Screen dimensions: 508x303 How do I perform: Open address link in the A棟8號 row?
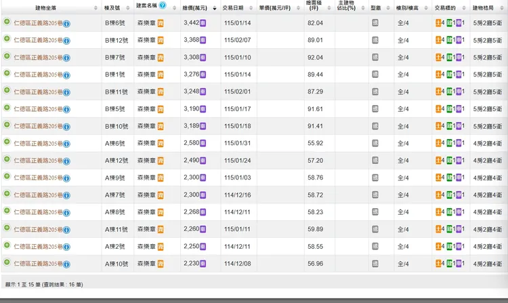tap(38, 212)
